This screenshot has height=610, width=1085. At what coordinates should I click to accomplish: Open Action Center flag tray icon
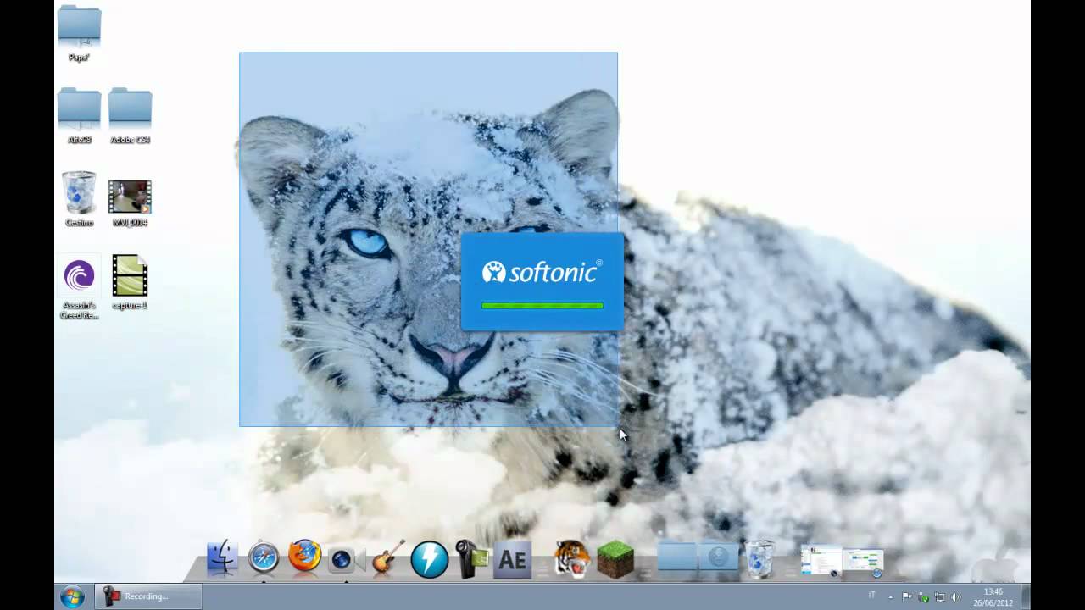point(908,596)
